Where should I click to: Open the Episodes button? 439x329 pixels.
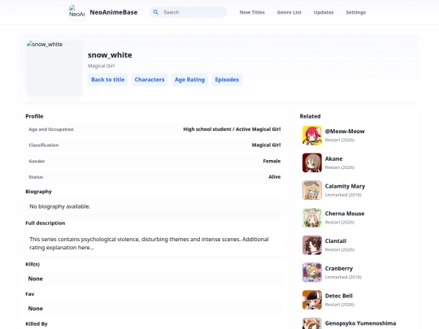point(227,80)
